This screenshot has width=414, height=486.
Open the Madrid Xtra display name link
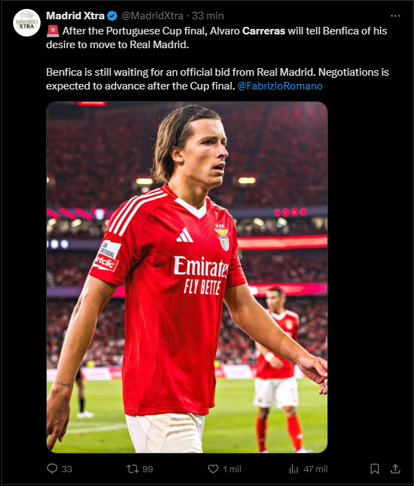[x=75, y=16]
